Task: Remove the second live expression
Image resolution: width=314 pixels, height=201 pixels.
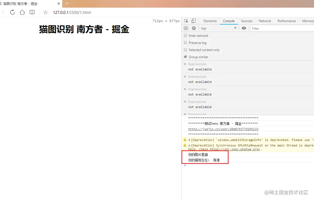Action: [185, 76]
